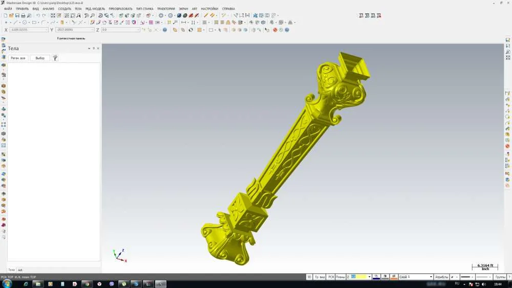This screenshot has width=512, height=288.
Task: Open the ТРАЕКТОРИИ menu
Action: pos(166,9)
